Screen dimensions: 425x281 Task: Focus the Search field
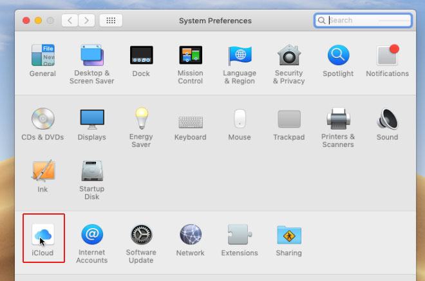click(x=363, y=21)
